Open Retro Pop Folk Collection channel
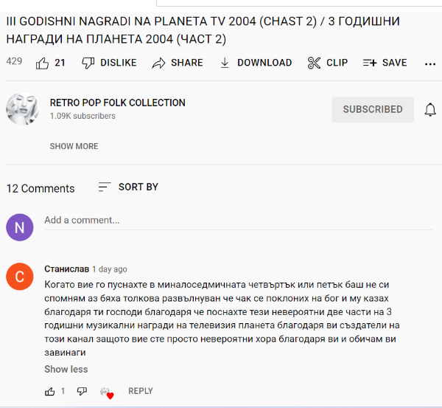The height and width of the screenshot is (408, 442). coord(117,103)
